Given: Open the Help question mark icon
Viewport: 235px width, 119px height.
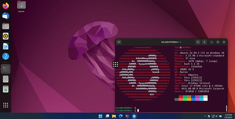Looking at the screenshot, I should tap(6, 56).
